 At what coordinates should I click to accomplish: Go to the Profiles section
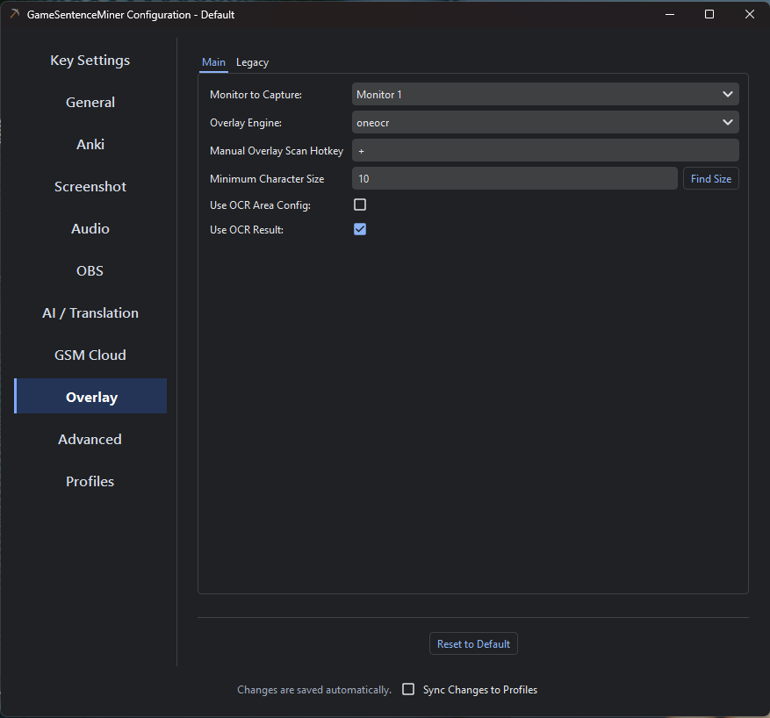90,482
